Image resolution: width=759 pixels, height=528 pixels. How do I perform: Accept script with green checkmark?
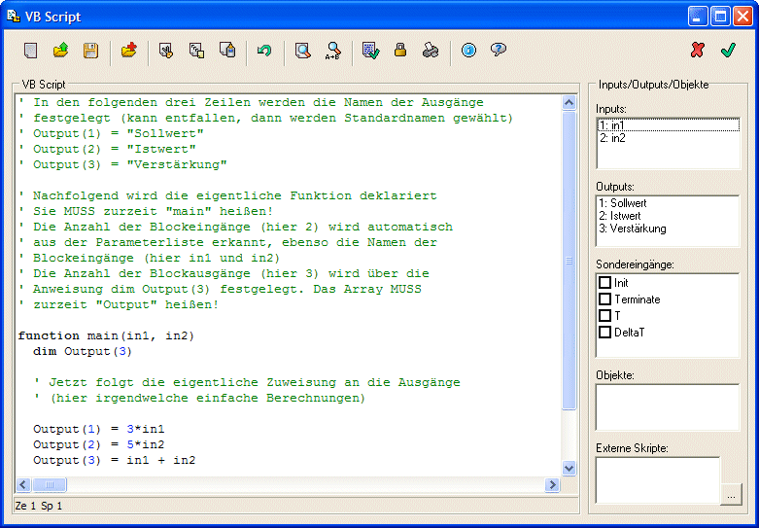click(728, 51)
